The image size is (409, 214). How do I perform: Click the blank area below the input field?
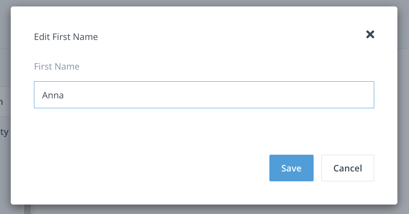pyautogui.click(x=204, y=129)
